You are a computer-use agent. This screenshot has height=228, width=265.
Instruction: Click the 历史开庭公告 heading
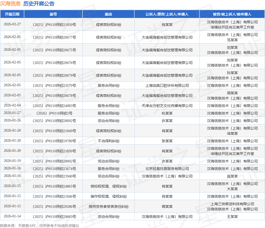click(39, 4)
